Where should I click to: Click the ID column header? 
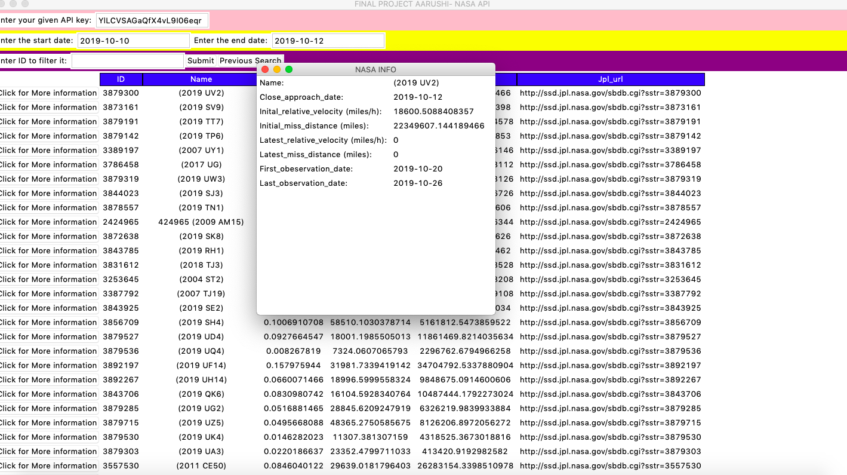point(121,79)
